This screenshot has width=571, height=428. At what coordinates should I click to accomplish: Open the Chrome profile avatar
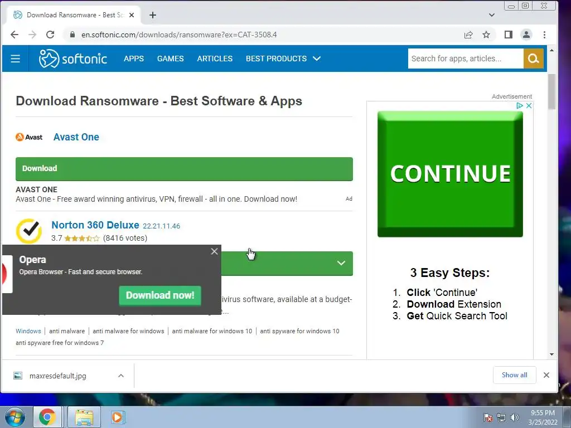(x=526, y=35)
